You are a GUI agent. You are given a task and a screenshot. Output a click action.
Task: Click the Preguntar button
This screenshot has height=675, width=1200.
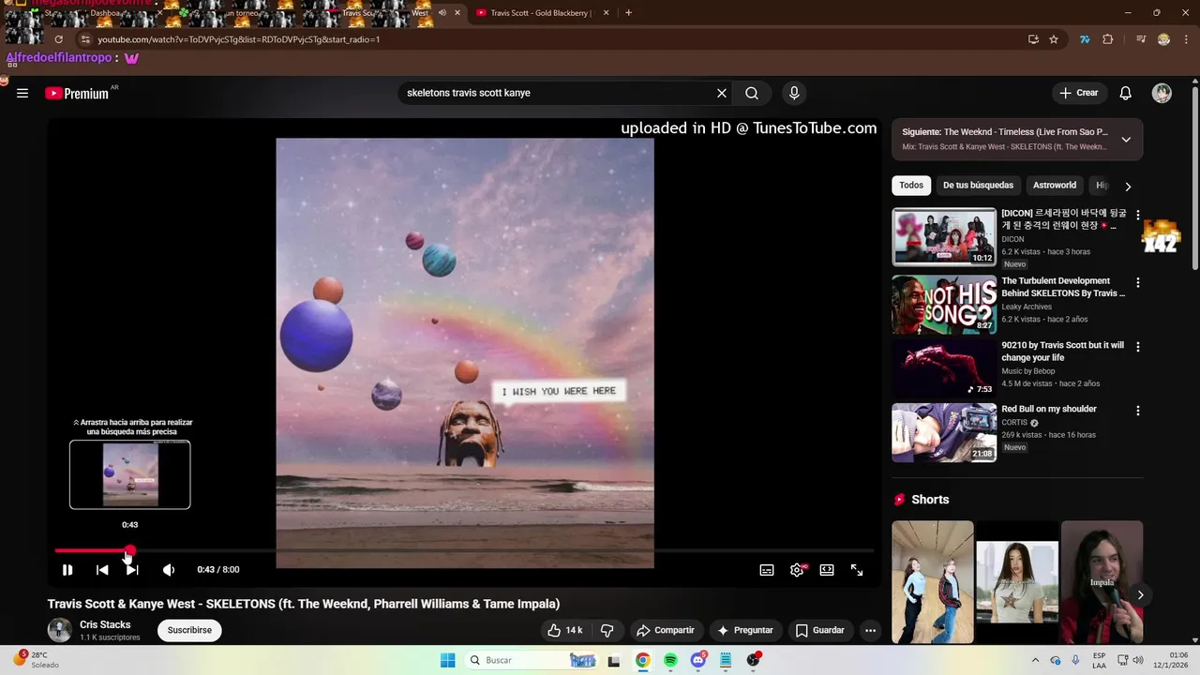pos(745,630)
